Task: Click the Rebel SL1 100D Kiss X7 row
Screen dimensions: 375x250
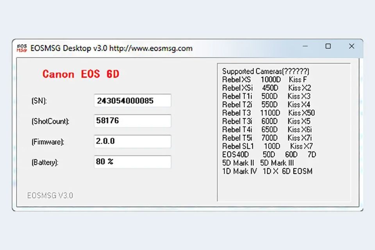Action: point(267,146)
